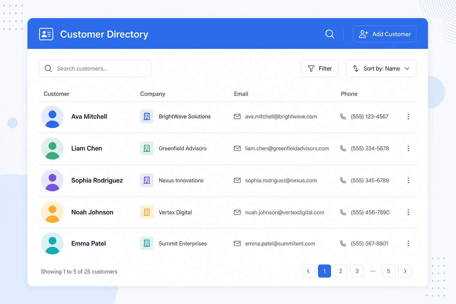The height and width of the screenshot is (304, 456).
Task: Click the Add Customer button
Action: [x=385, y=34]
